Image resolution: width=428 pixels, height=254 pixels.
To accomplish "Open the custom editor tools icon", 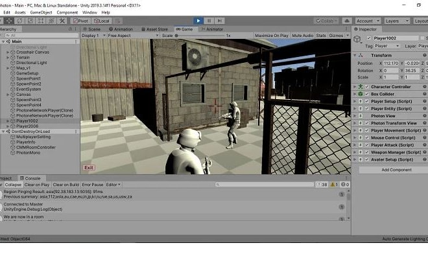I will 62,21.
